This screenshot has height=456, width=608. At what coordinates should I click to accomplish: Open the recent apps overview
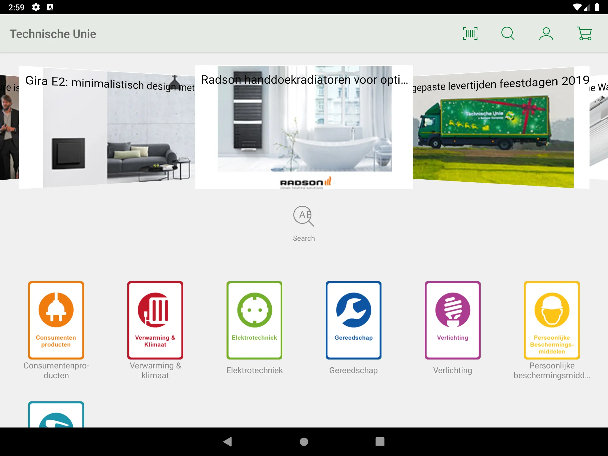pos(380,442)
